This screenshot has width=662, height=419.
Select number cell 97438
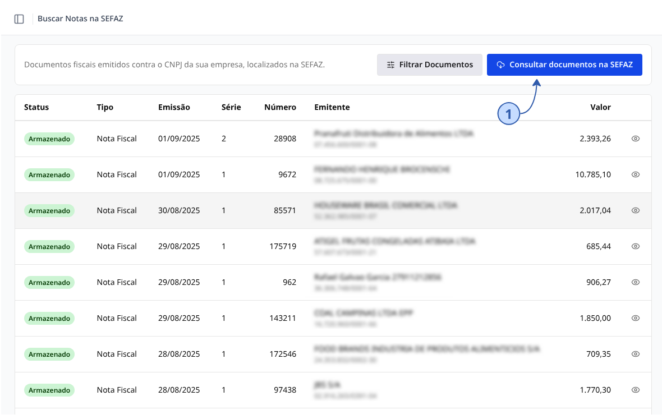pyautogui.click(x=285, y=390)
